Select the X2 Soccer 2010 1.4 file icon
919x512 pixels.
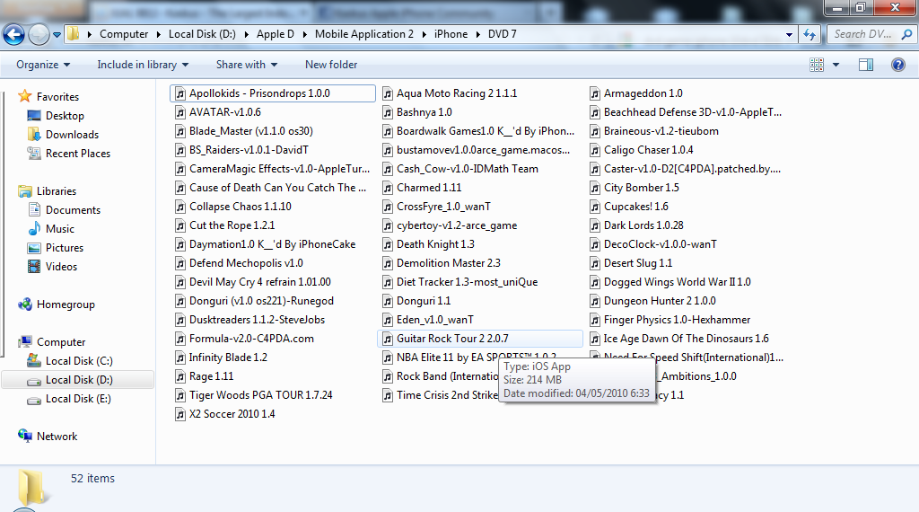coord(180,415)
